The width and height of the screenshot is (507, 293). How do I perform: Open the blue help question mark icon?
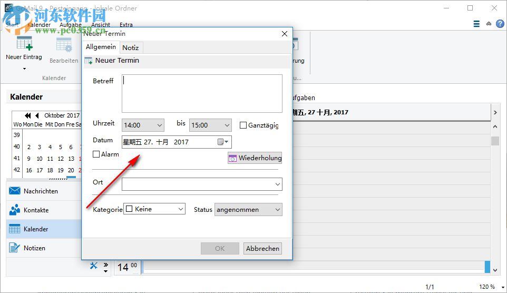pyautogui.click(x=500, y=24)
